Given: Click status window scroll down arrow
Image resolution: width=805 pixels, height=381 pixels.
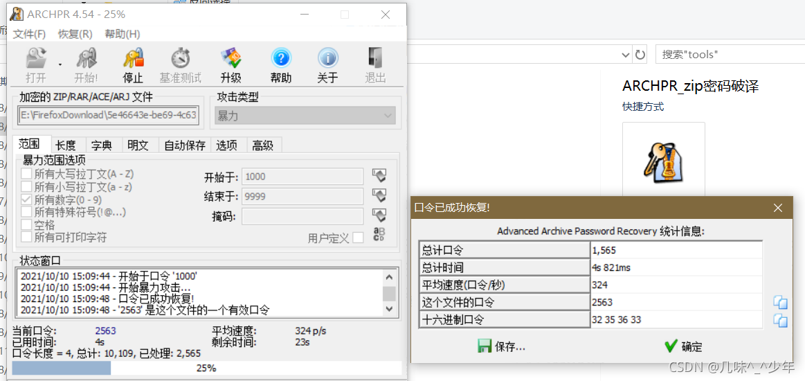Looking at the screenshot, I should 390,308.
